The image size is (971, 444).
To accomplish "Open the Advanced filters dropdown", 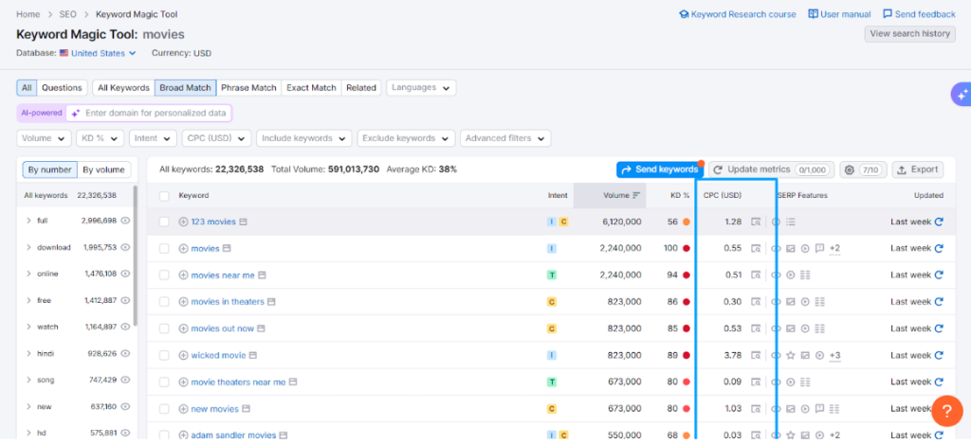I will coord(505,138).
